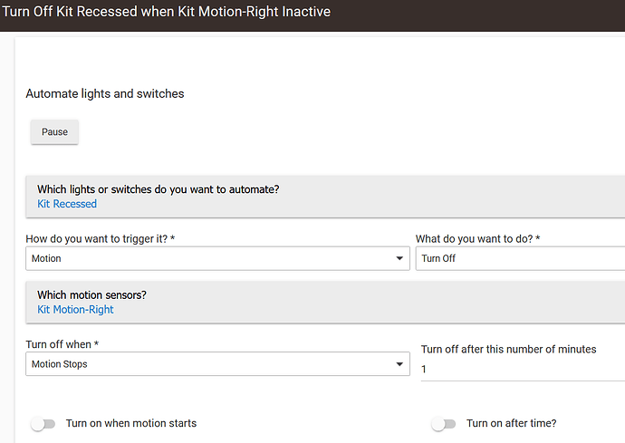Focus the turn-off minutes input field

click(x=523, y=370)
